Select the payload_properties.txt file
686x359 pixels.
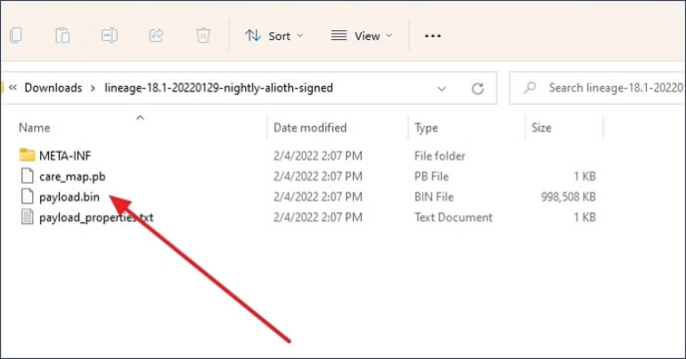pos(96,217)
